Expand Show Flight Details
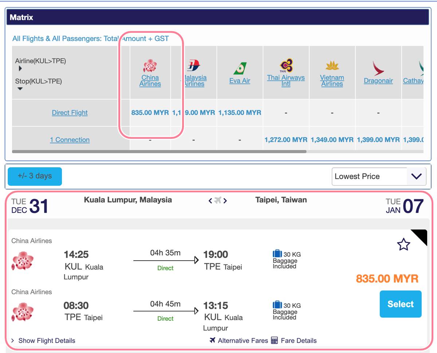Image resolution: width=437 pixels, height=353 pixels. [43, 341]
